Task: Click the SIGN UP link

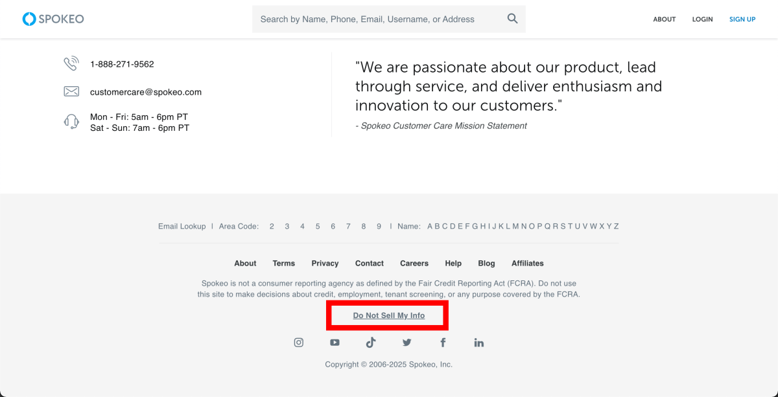Action: coord(742,19)
